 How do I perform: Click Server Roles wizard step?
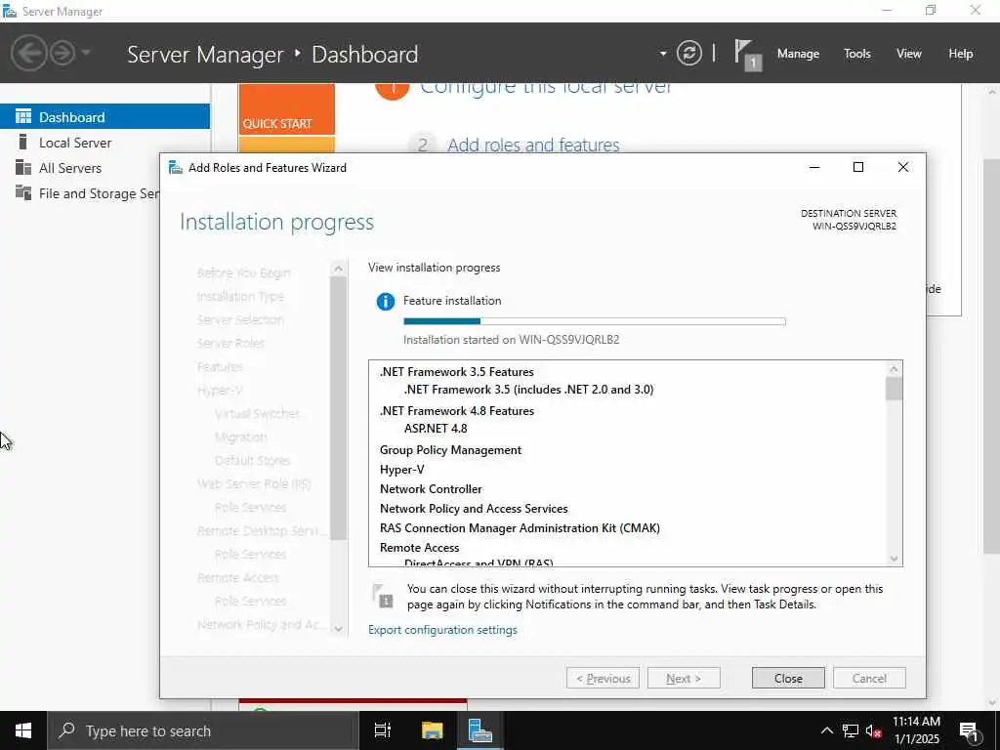coord(230,343)
